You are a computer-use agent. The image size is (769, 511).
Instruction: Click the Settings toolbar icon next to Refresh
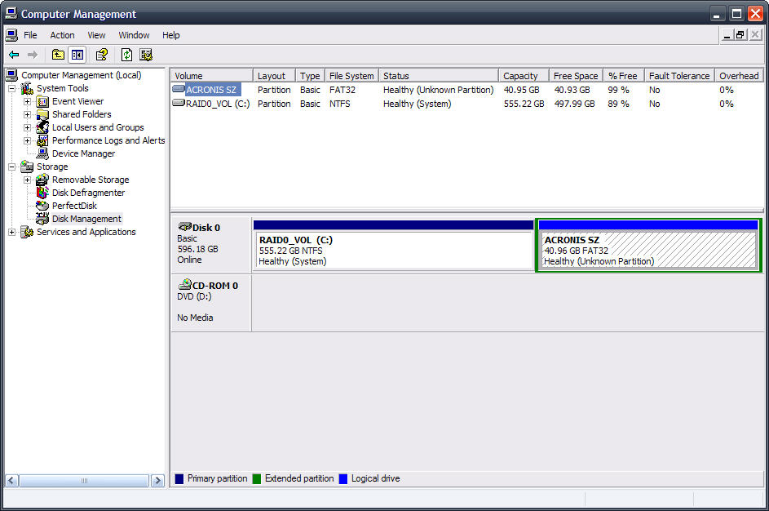(x=146, y=55)
